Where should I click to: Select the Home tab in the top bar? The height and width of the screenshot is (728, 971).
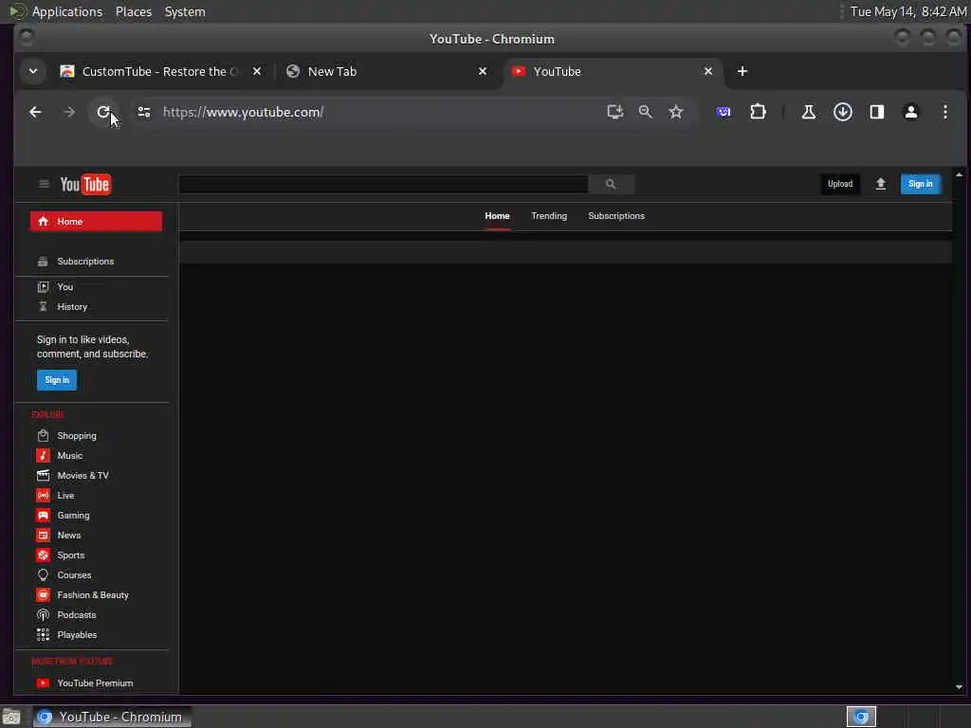coord(497,216)
